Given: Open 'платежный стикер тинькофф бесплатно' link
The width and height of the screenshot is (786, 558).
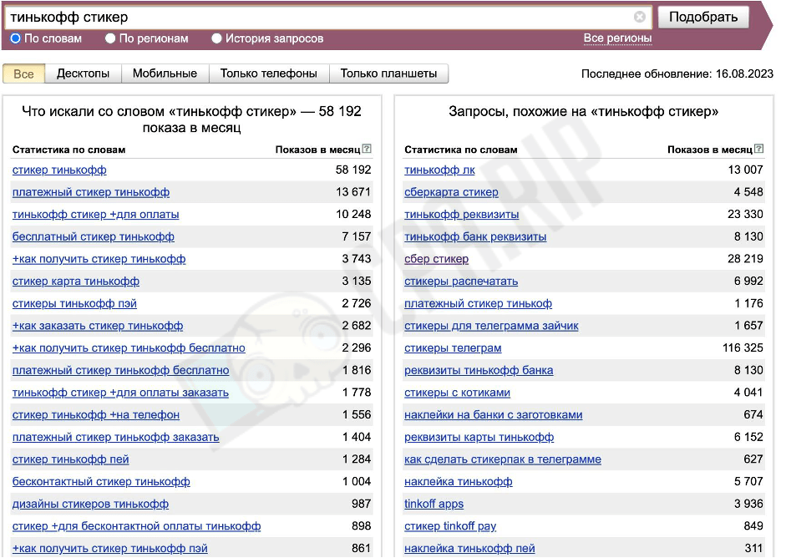Looking at the screenshot, I should [x=120, y=371].
